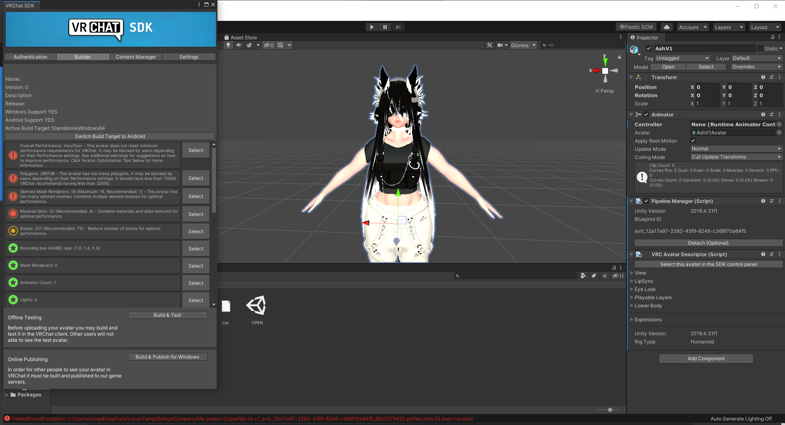Select the Inspector tab
The width and height of the screenshot is (785, 425).
644,37
